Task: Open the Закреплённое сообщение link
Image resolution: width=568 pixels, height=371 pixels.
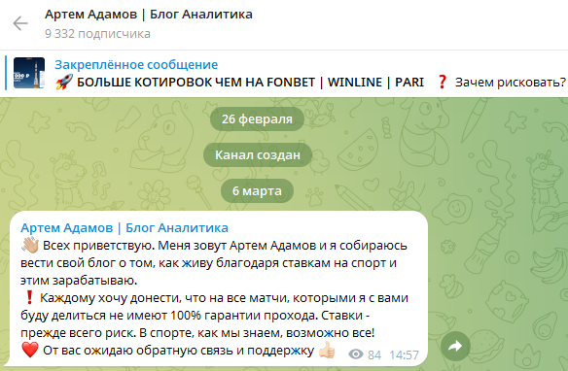Action: click(136, 65)
